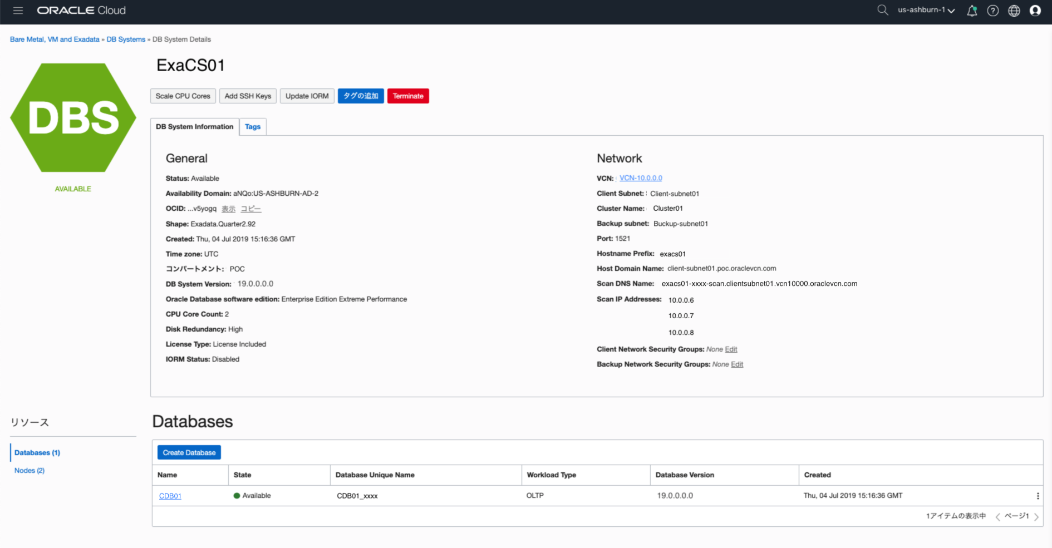The height and width of the screenshot is (548, 1052).
Task: Open the help question mark icon
Action: (x=993, y=11)
